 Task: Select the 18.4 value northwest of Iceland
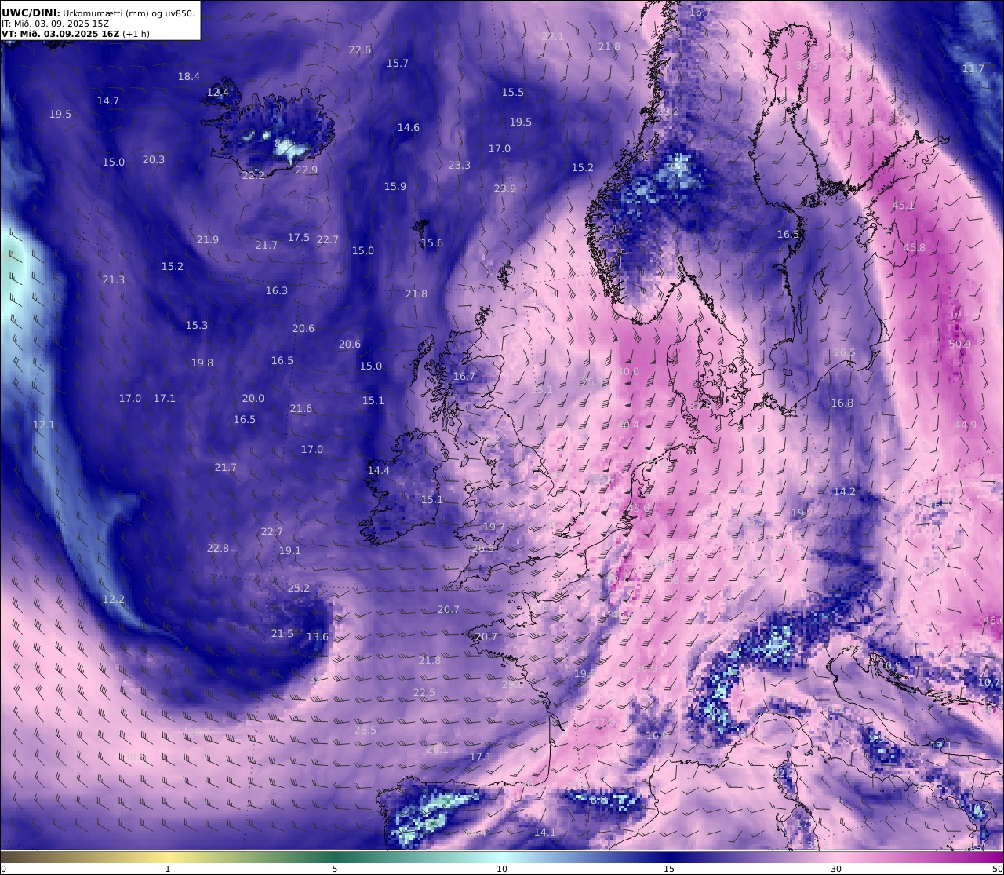click(x=189, y=77)
